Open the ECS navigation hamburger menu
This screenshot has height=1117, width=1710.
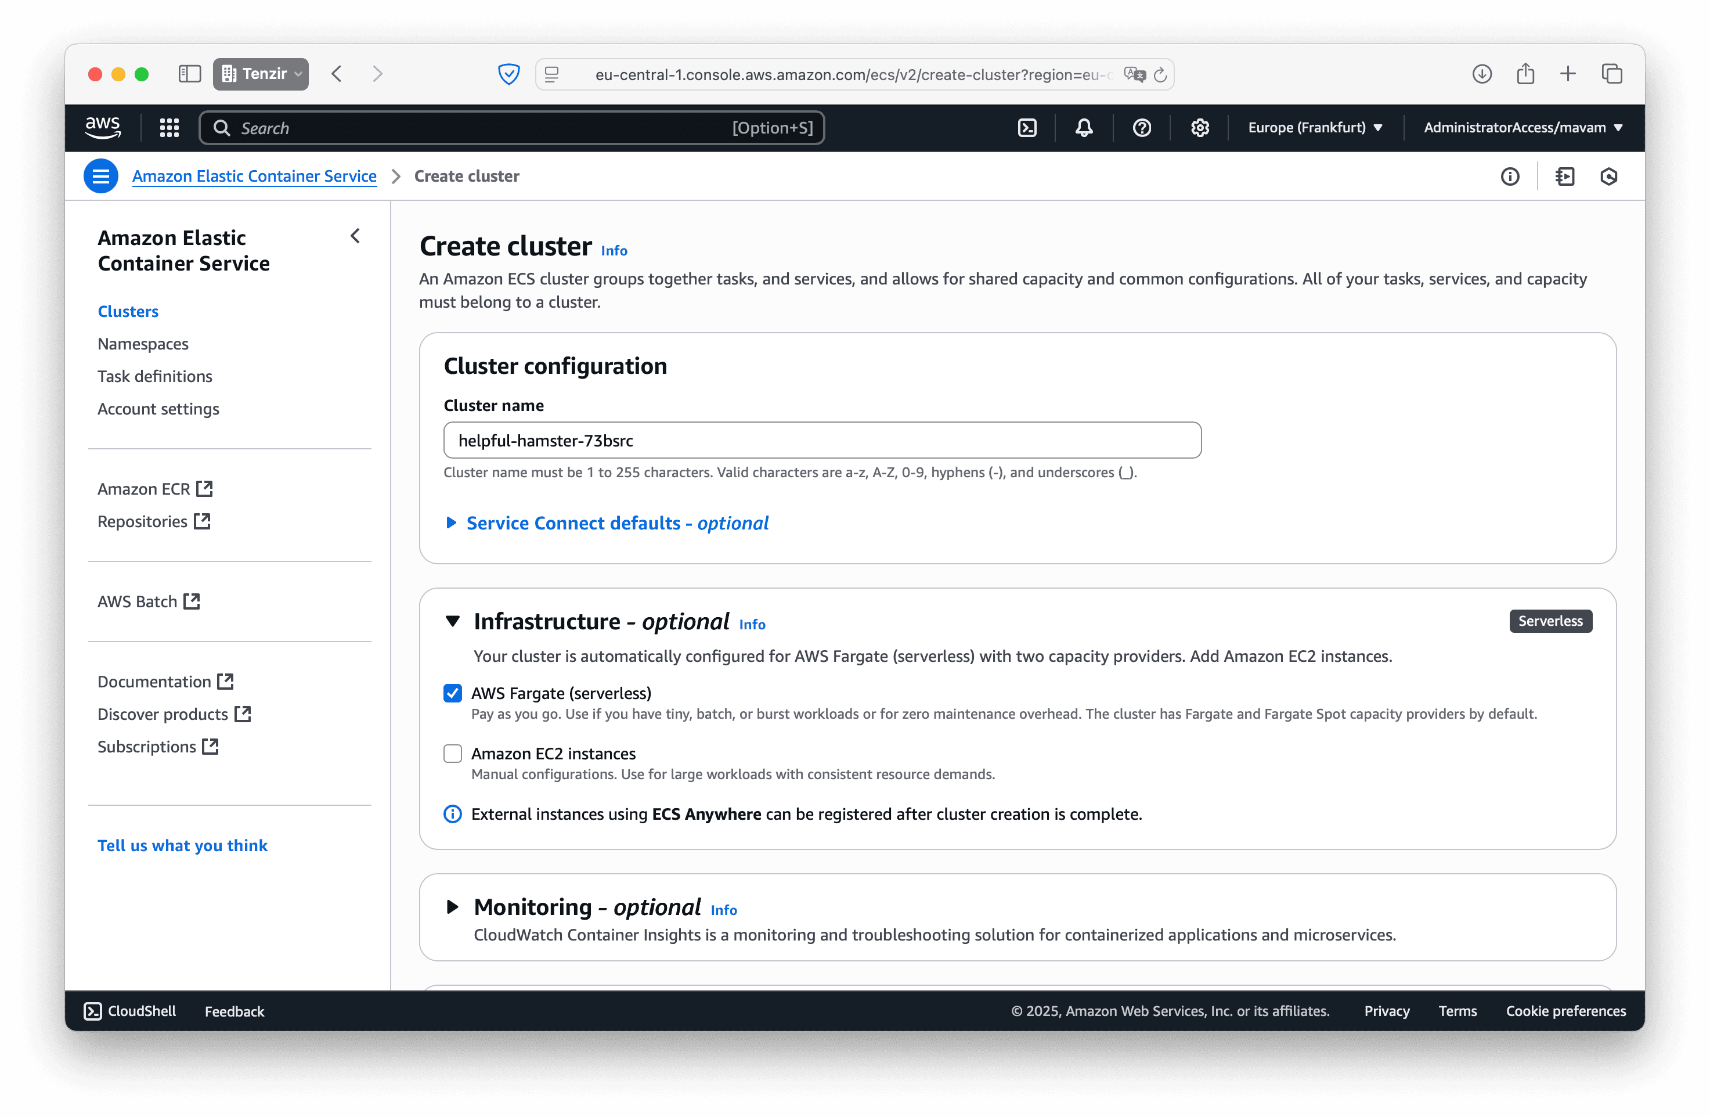[x=100, y=175]
